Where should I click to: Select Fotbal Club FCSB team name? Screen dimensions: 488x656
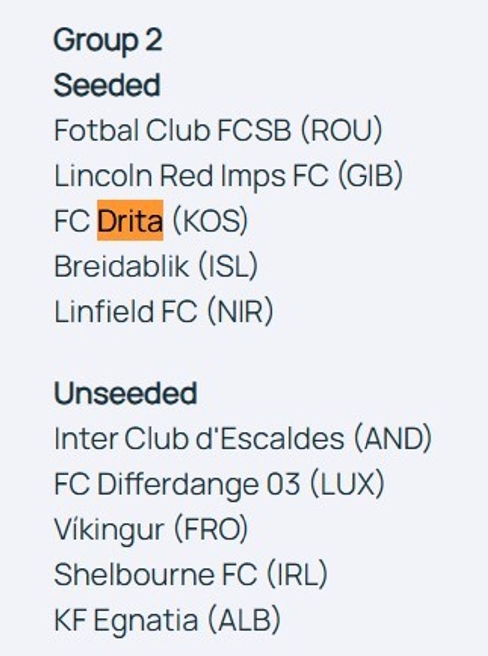point(172,131)
